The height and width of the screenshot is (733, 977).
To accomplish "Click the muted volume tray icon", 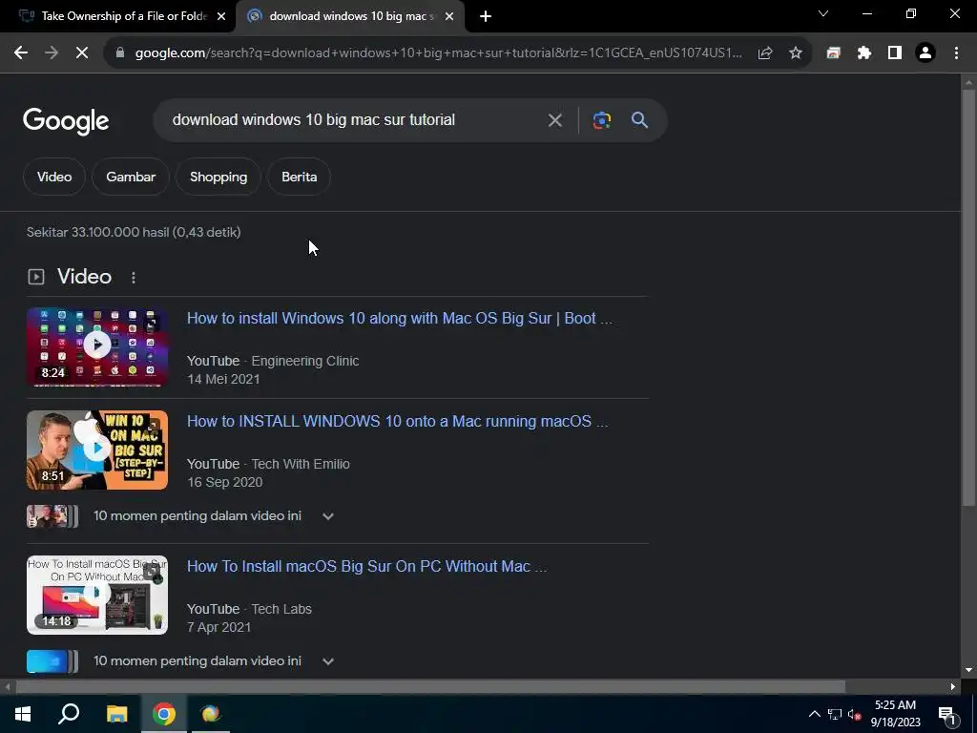I will (854, 714).
